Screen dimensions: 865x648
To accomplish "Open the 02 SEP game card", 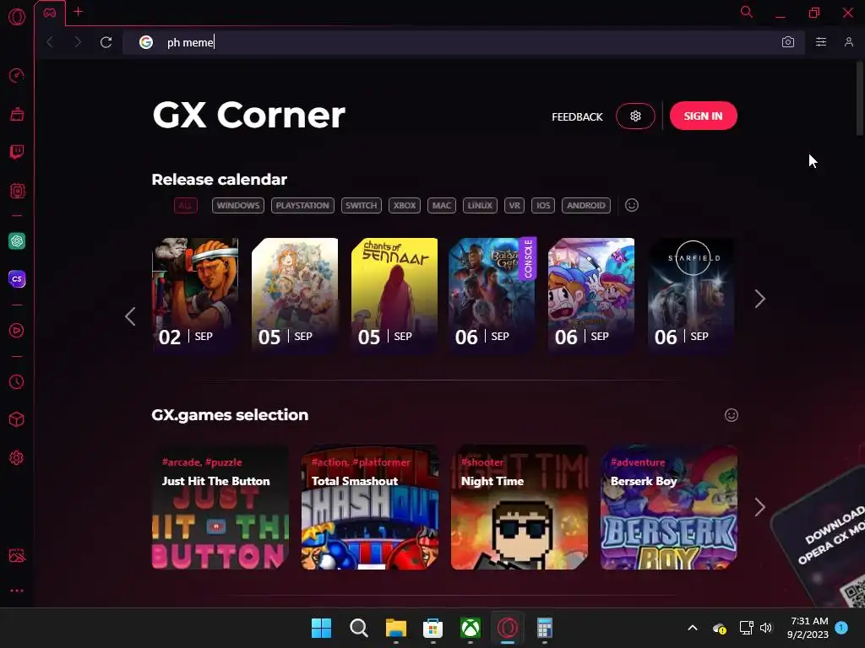I will click(195, 295).
